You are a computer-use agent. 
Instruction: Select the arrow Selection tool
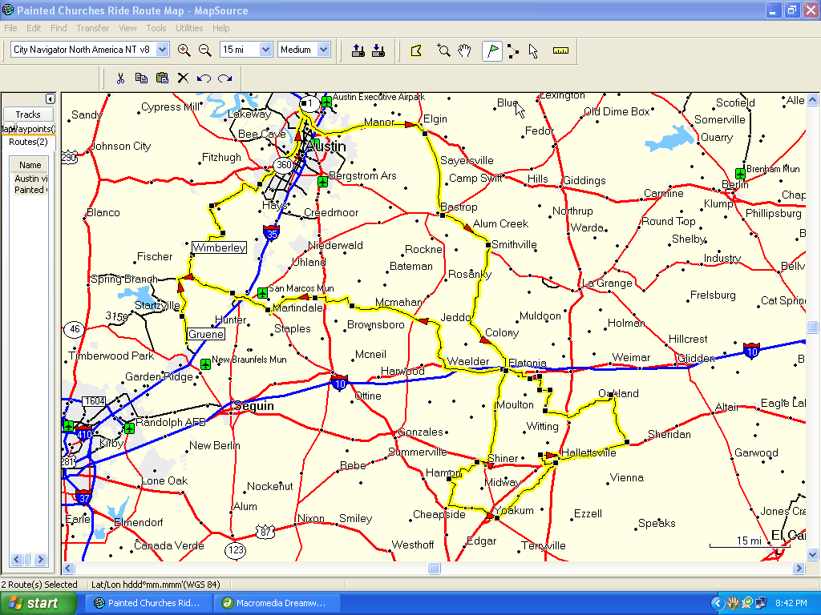click(x=533, y=50)
